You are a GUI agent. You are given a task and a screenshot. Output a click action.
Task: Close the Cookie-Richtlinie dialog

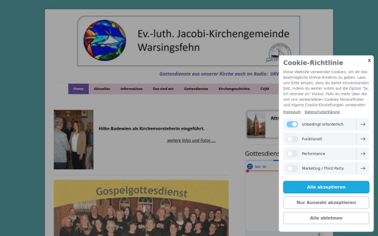[x=369, y=60]
